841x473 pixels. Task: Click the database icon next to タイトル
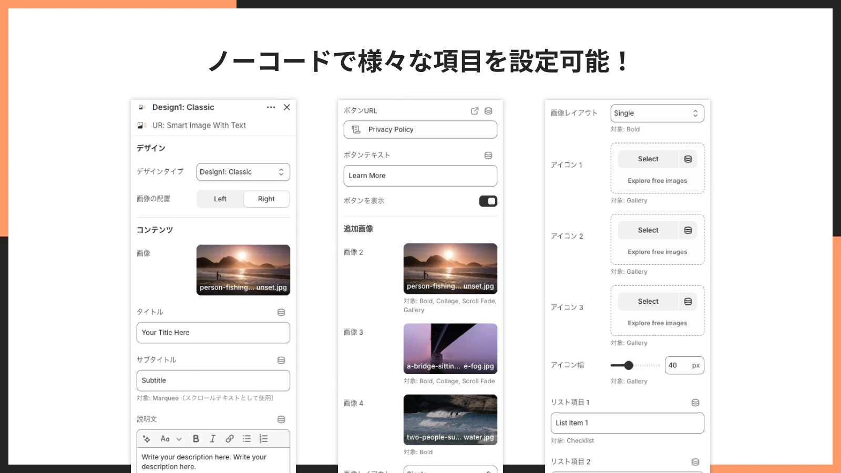[281, 312]
